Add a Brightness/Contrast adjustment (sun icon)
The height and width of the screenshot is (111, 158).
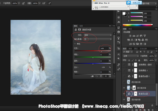pyautogui.click(x=130, y=36)
